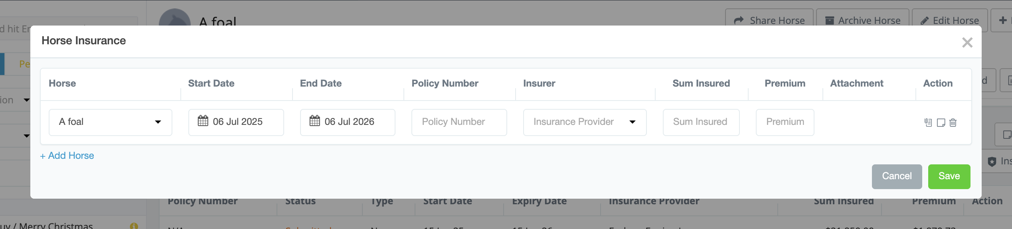Click the Start Date calendar icon

(x=203, y=121)
